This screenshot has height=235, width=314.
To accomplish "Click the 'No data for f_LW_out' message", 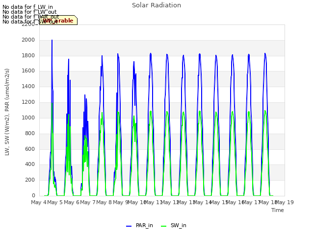I will (29, 12).
